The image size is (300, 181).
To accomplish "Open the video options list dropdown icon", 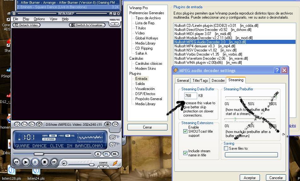I will tap(115, 124).
